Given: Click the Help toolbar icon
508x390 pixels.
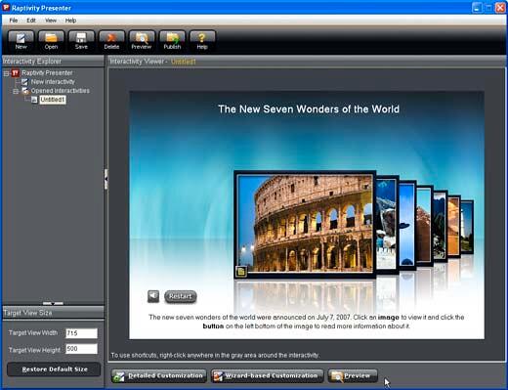Looking at the screenshot, I should point(202,41).
